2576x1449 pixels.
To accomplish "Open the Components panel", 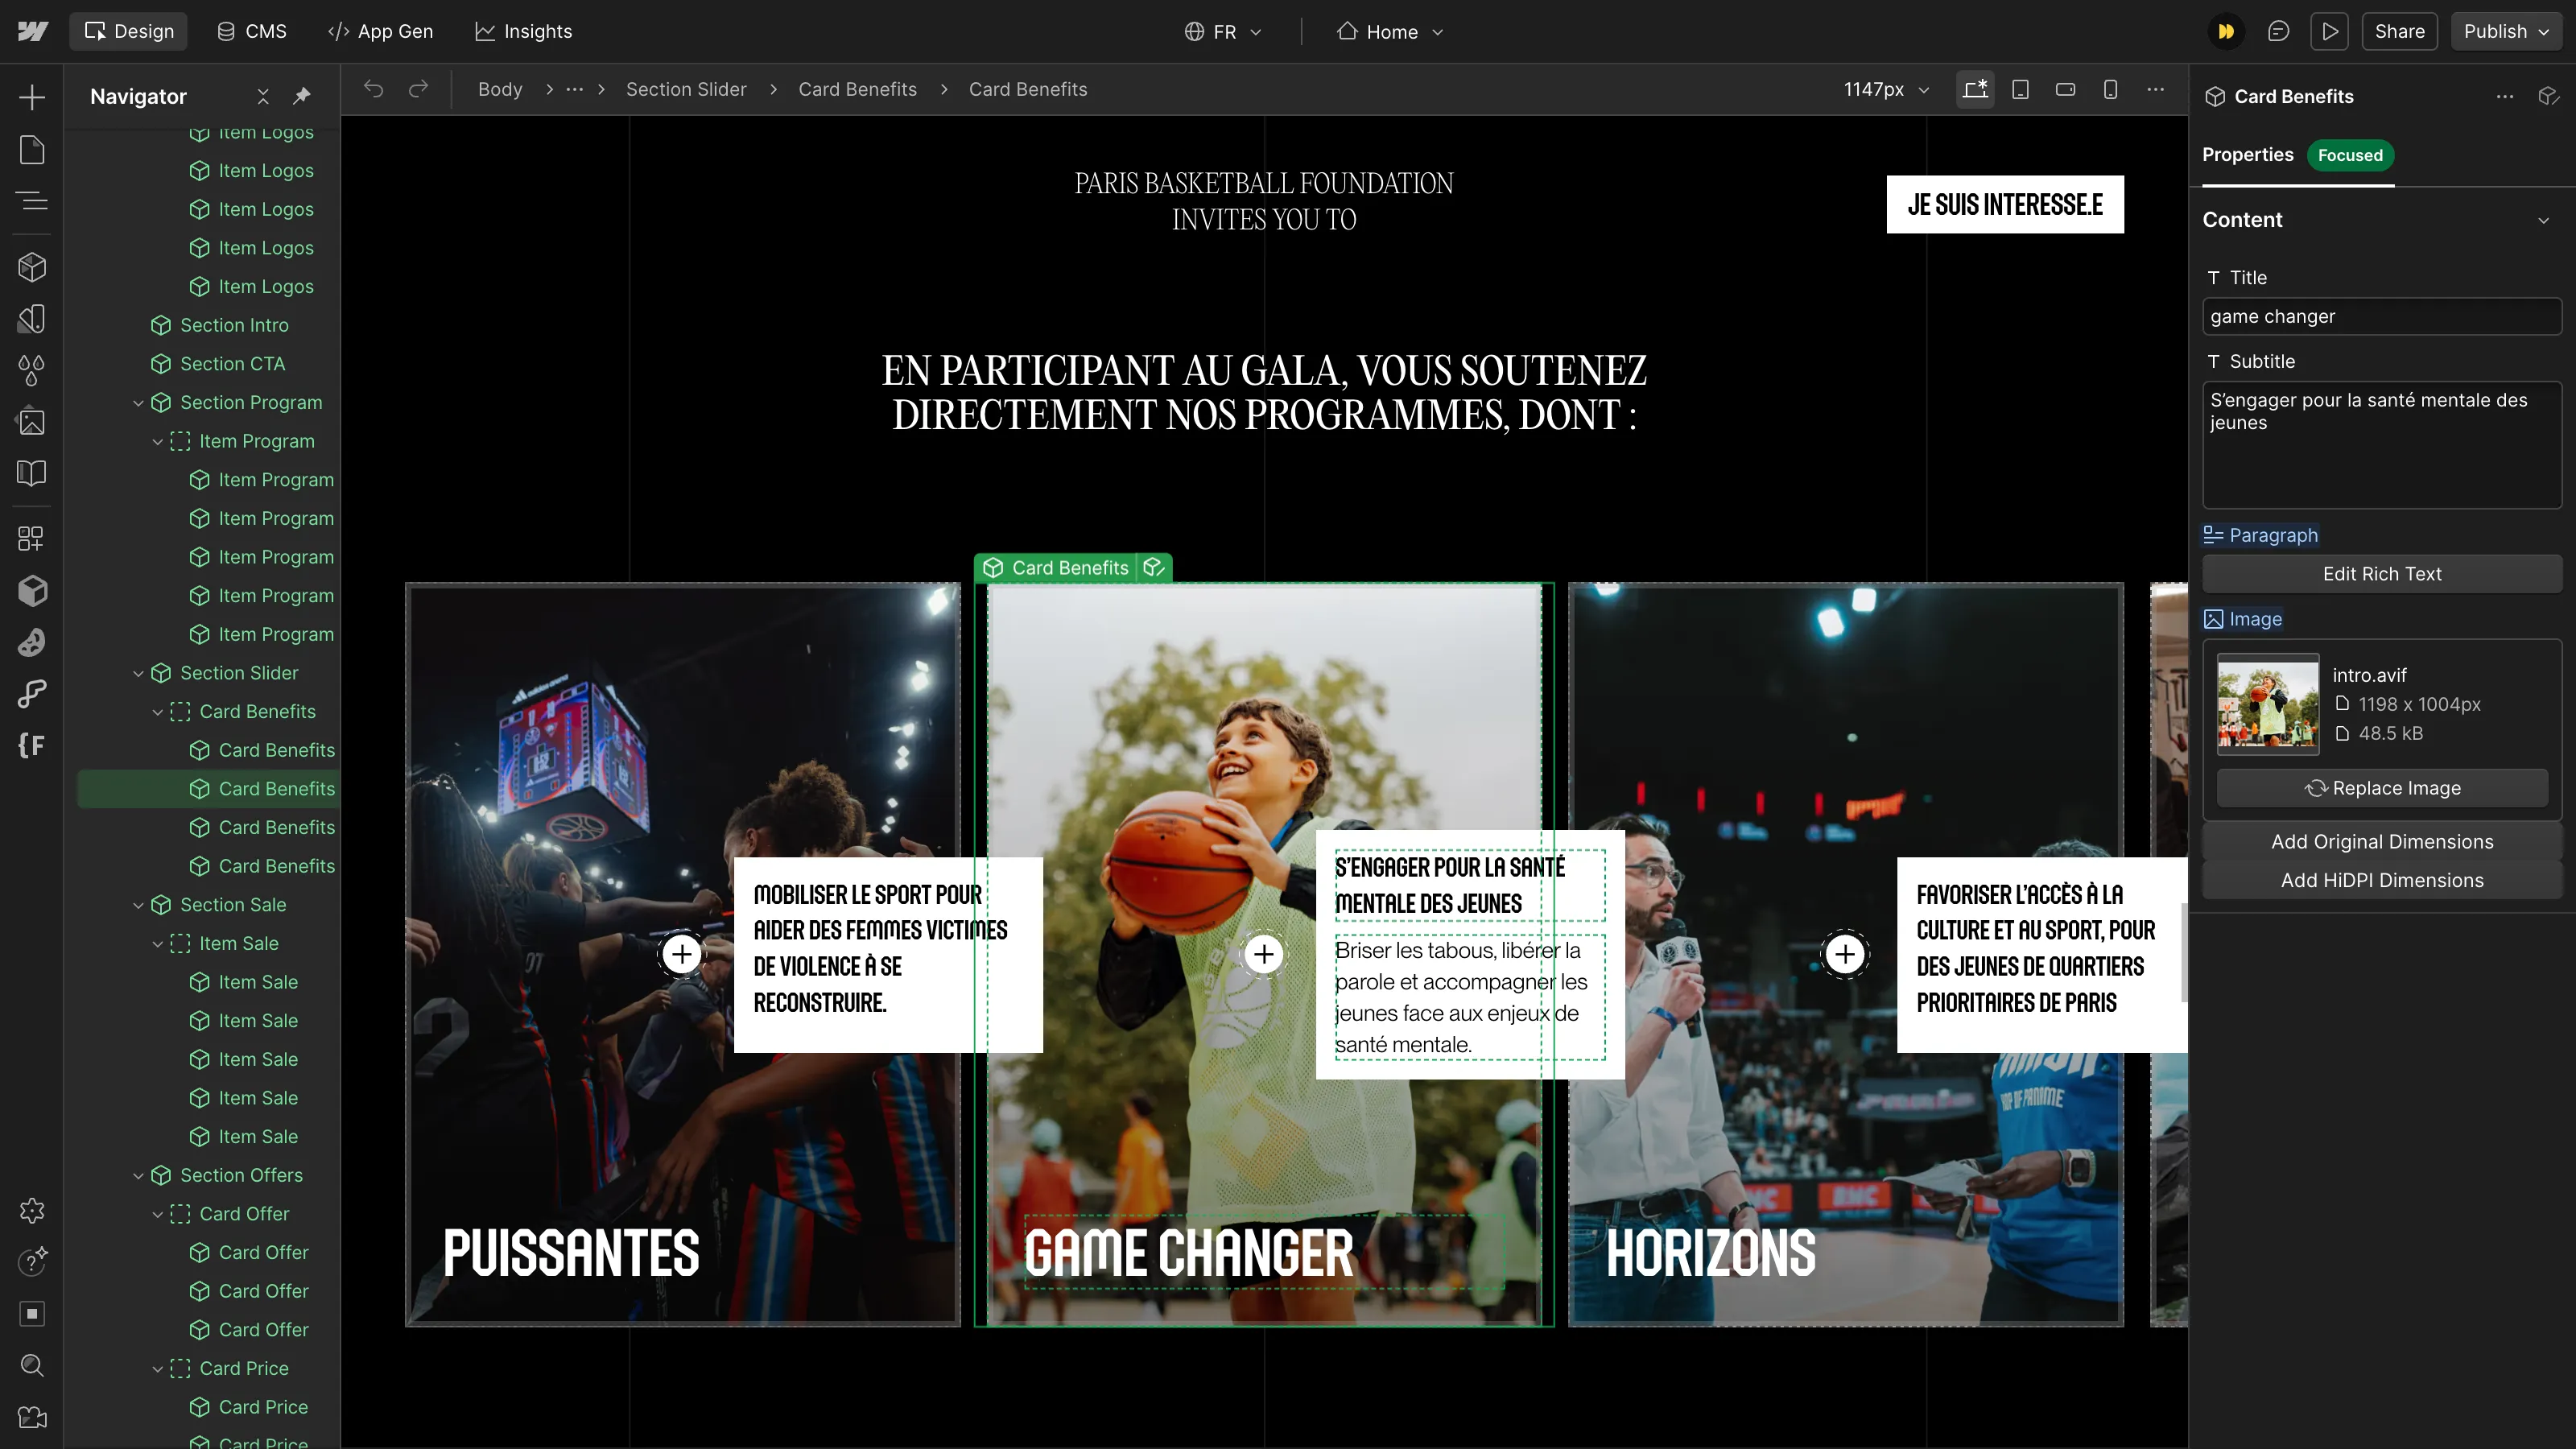I will [31, 267].
